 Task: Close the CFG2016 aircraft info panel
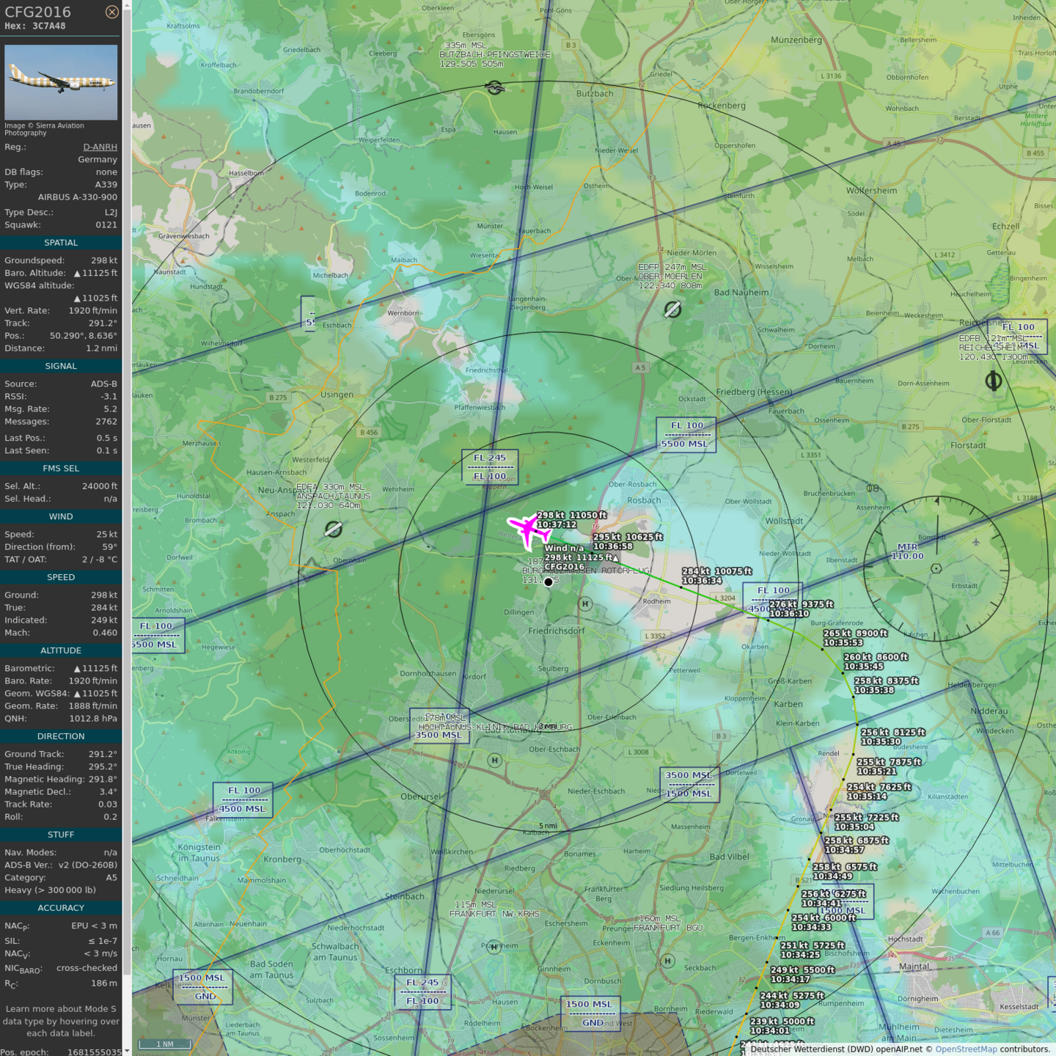[111, 12]
